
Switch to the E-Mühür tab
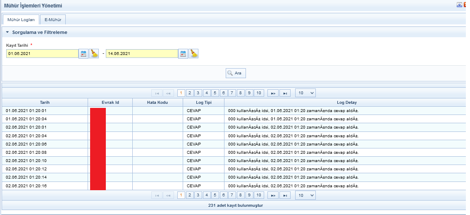tap(53, 20)
